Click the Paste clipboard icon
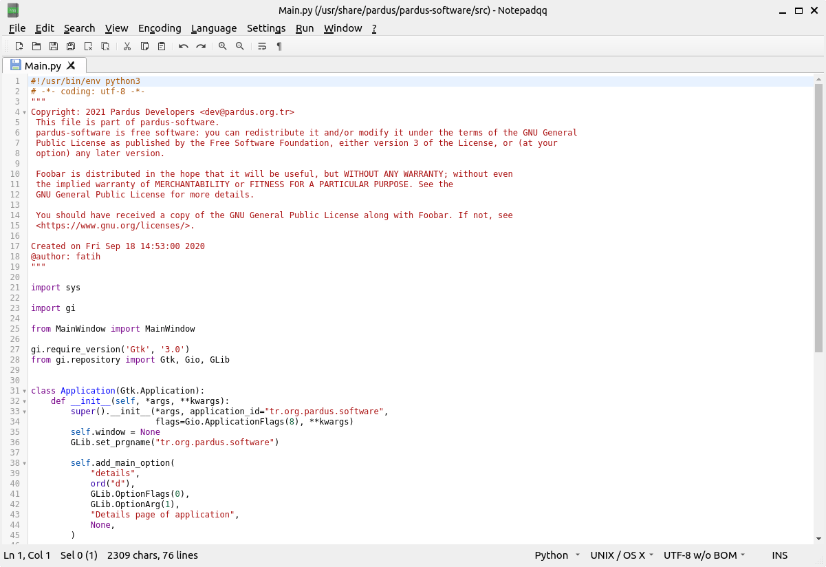The width and height of the screenshot is (826, 567). tap(162, 46)
